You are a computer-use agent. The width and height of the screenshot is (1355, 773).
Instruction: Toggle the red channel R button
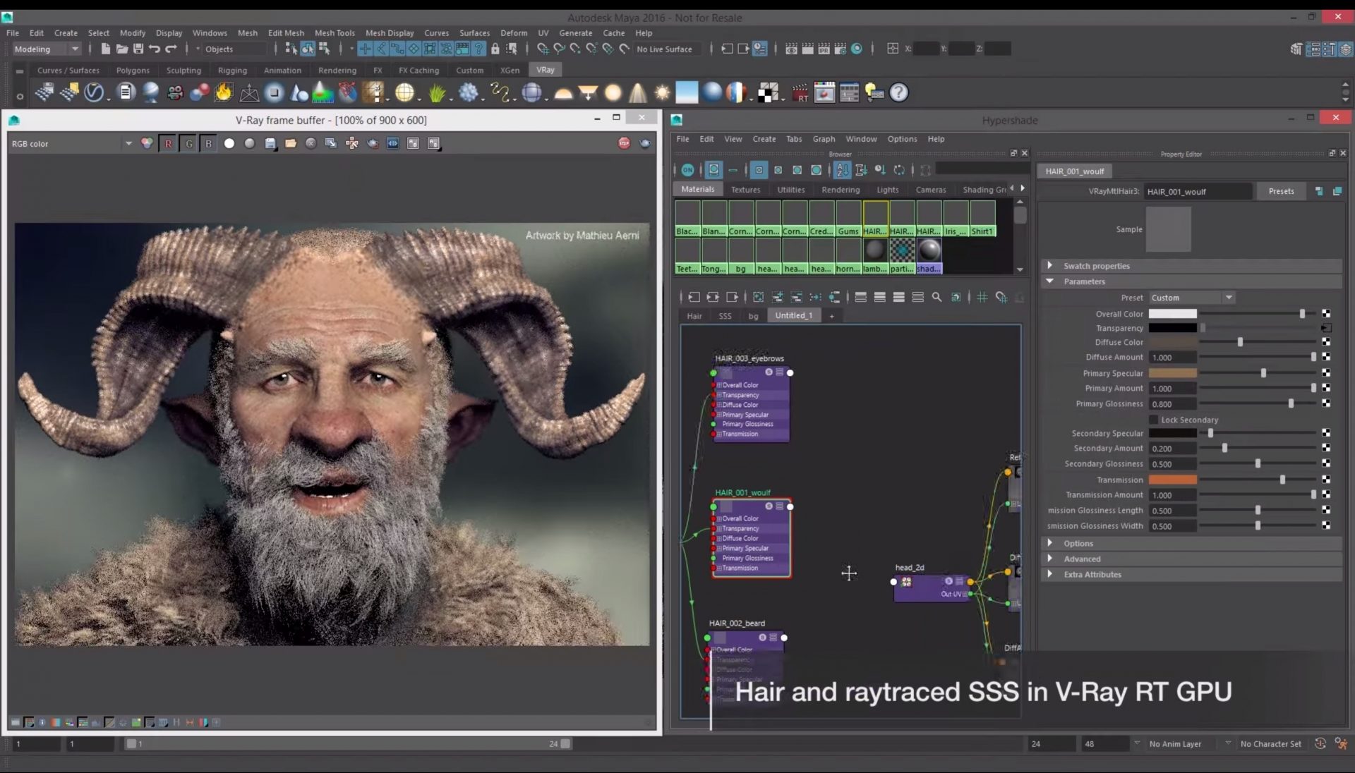pyautogui.click(x=168, y=143)
